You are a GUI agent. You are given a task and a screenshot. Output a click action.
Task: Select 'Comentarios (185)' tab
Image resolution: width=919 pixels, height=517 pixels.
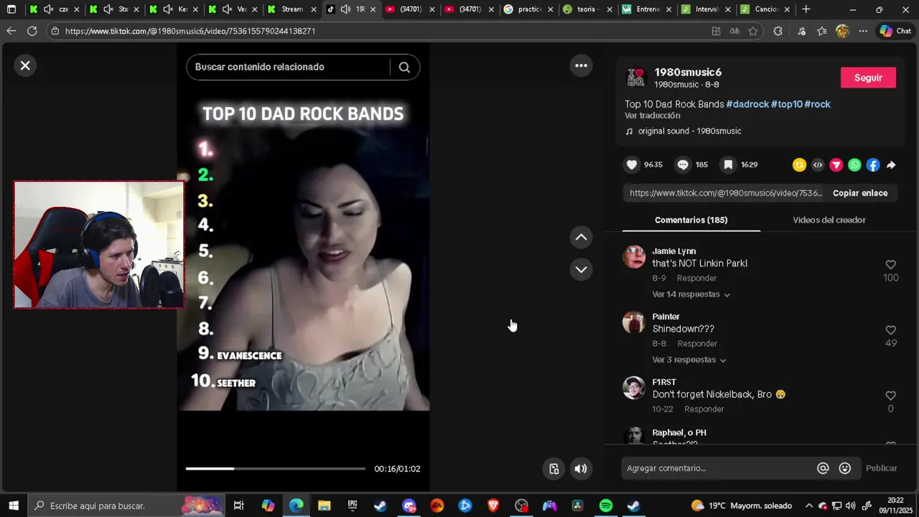[x=691, y=220]
